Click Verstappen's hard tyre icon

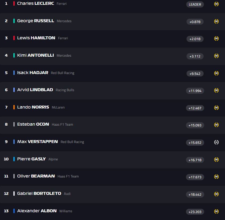point(216,142)
